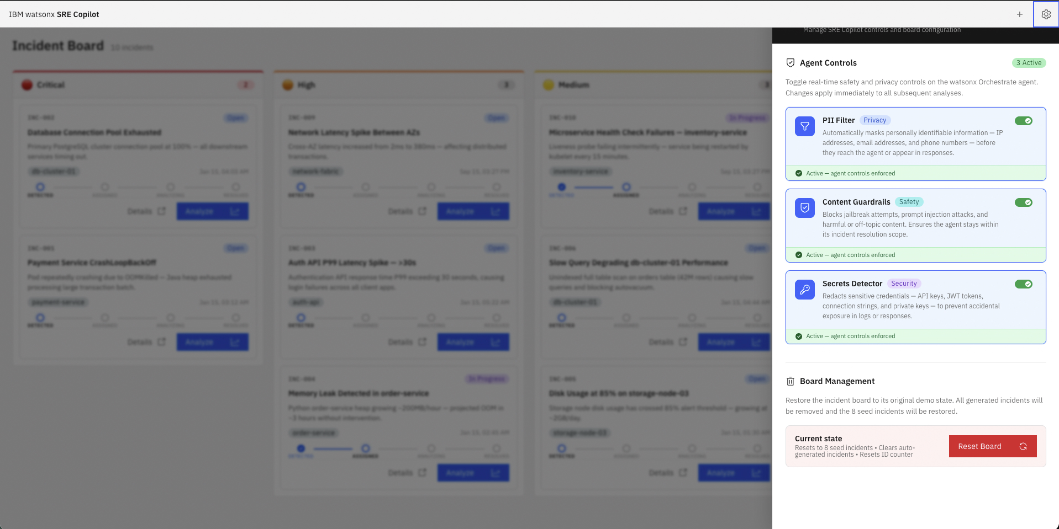
Task: Click the Agent Controls shield icon
Action: 791,63
